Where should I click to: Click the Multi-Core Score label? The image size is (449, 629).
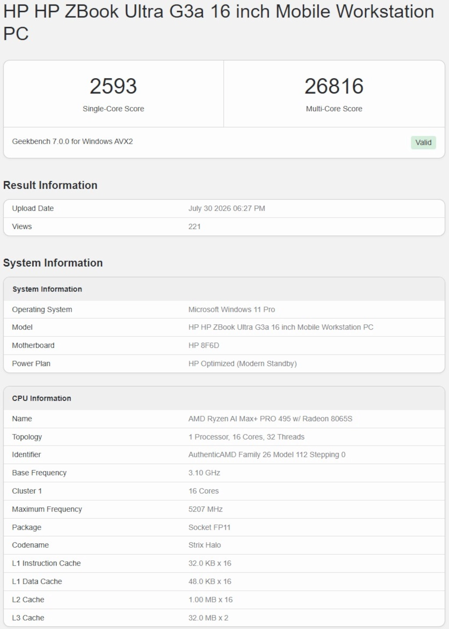(x=334, y=109)
